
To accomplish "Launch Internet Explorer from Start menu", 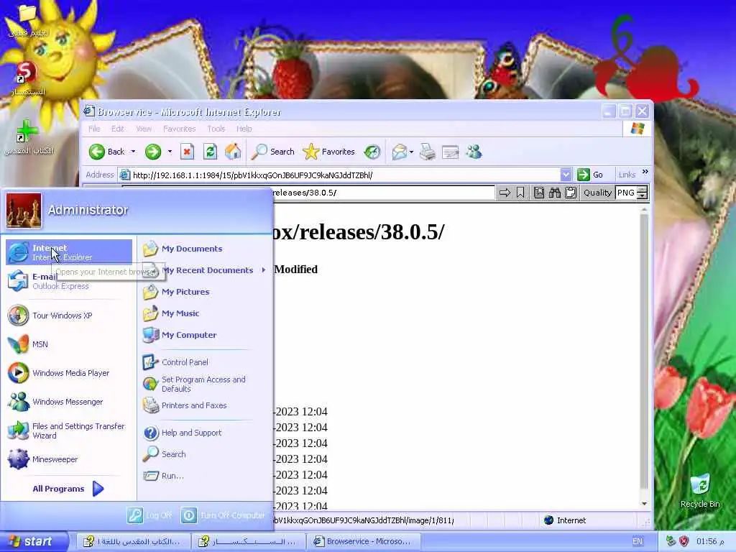I will 69,252.
